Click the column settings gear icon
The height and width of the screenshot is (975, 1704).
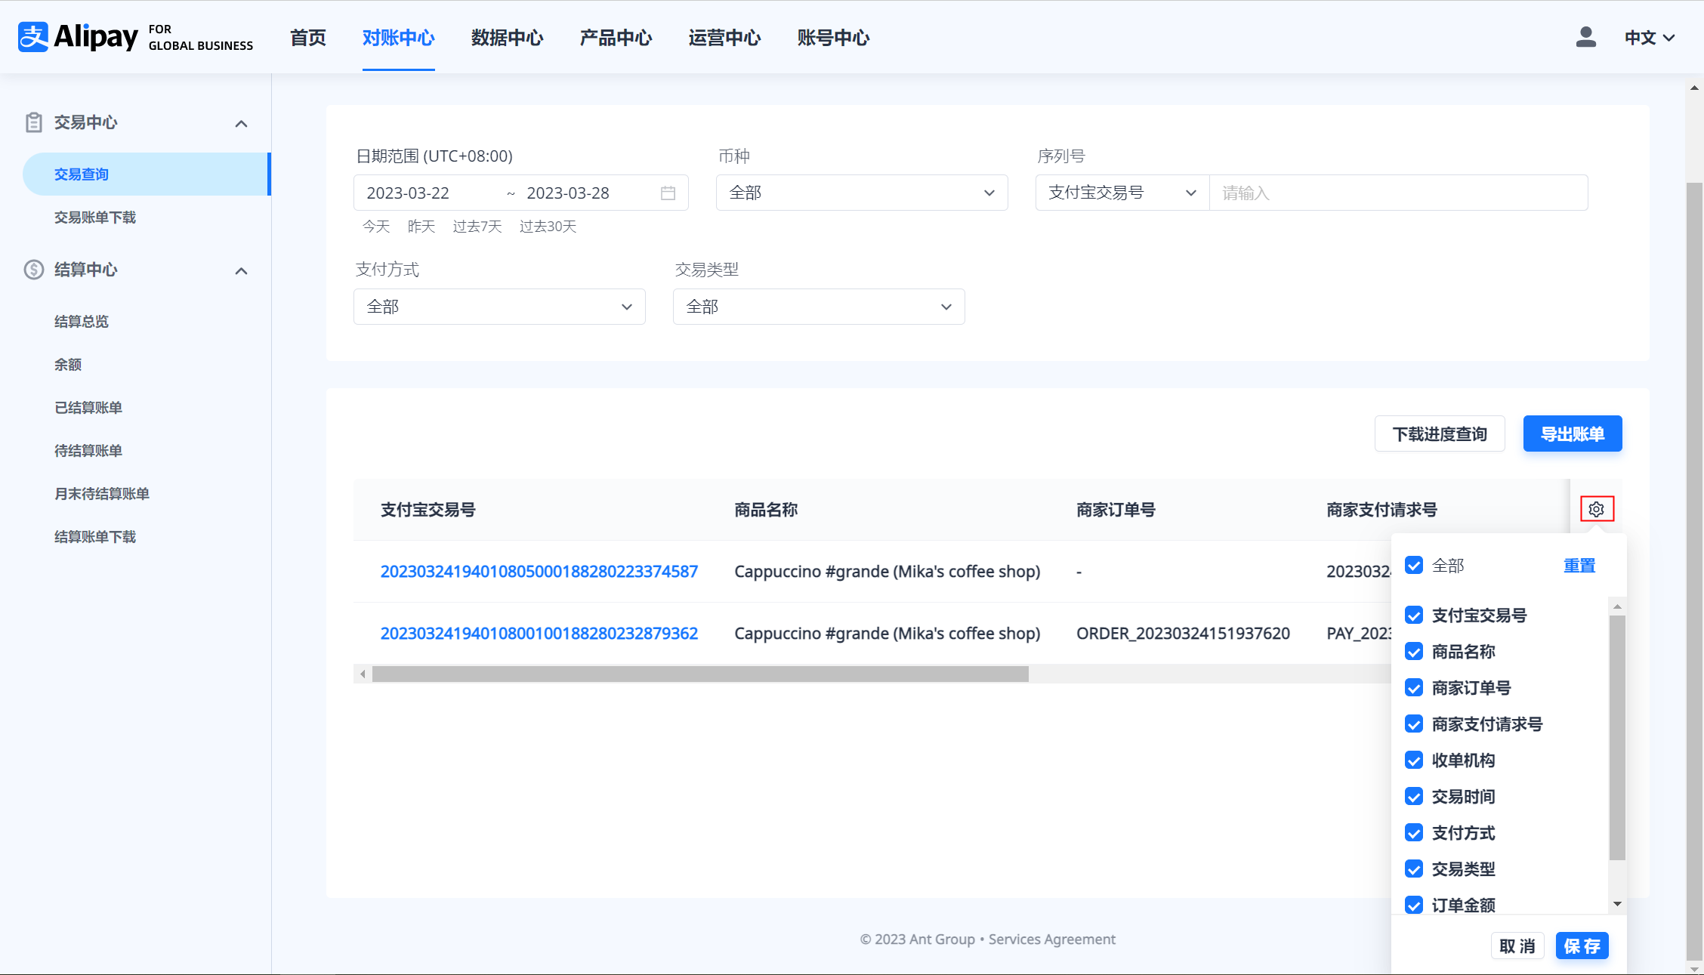[x=1596, y=509]
